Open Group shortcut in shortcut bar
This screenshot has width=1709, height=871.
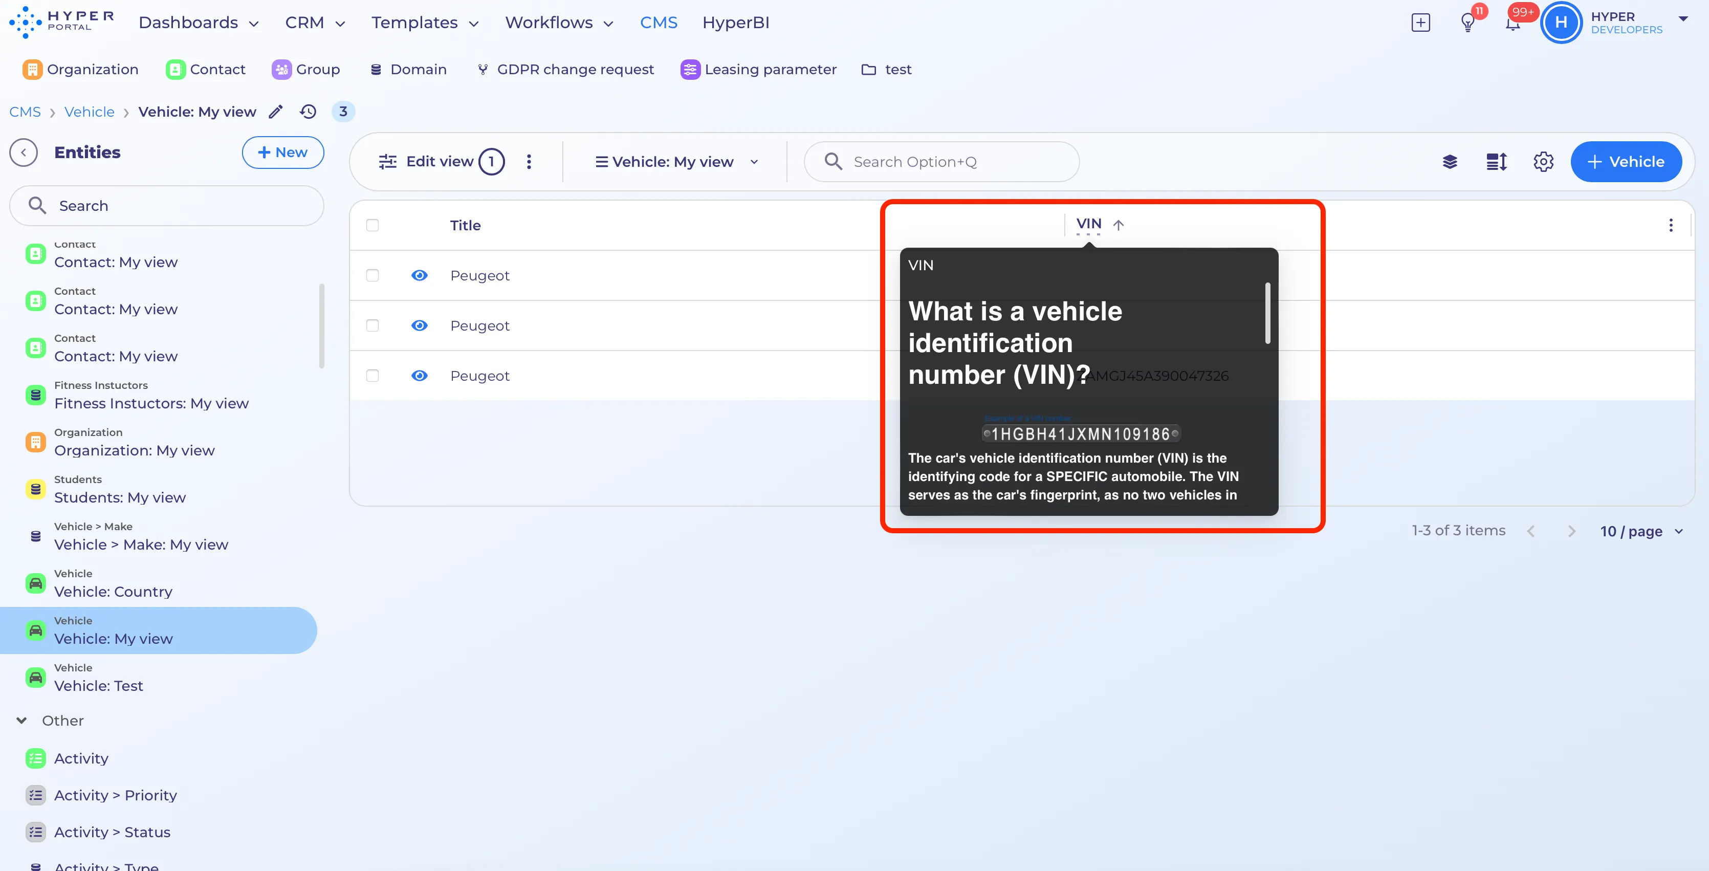coord(306,70)
